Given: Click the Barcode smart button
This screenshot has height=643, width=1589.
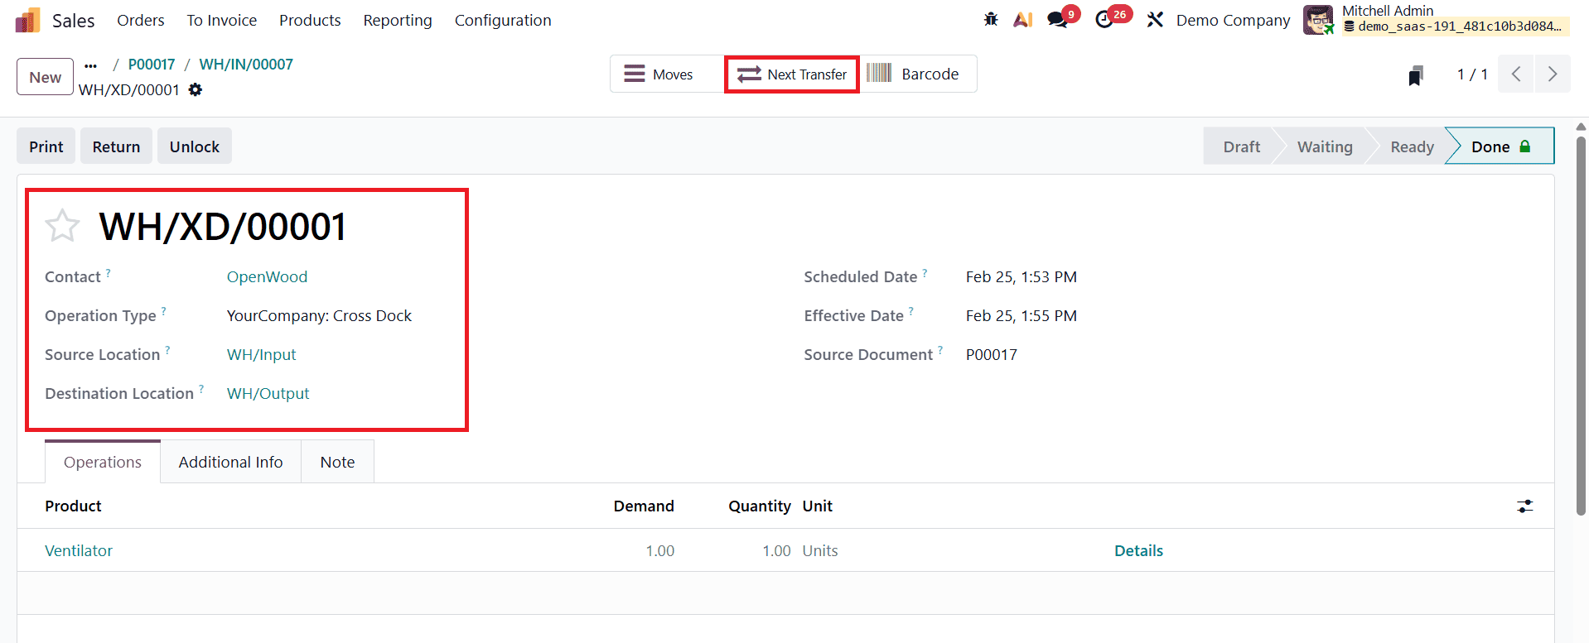Looking at the screenshot, I should [x=918, y=74].
